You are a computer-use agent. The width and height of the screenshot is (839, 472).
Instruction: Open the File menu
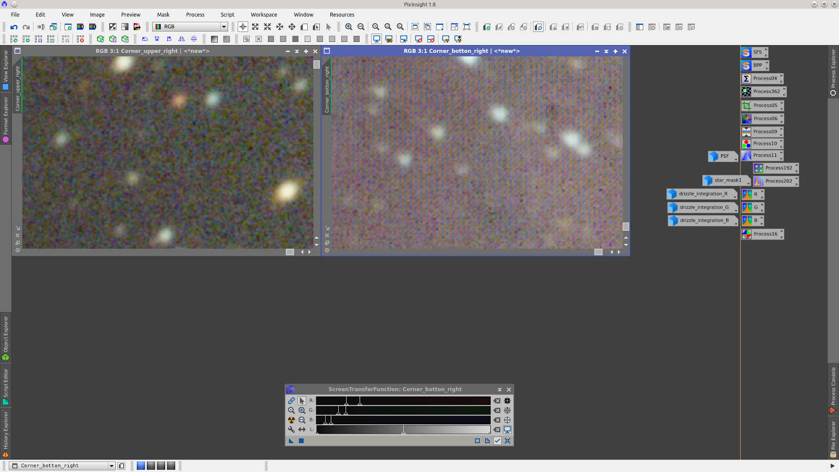coord(15,15)
